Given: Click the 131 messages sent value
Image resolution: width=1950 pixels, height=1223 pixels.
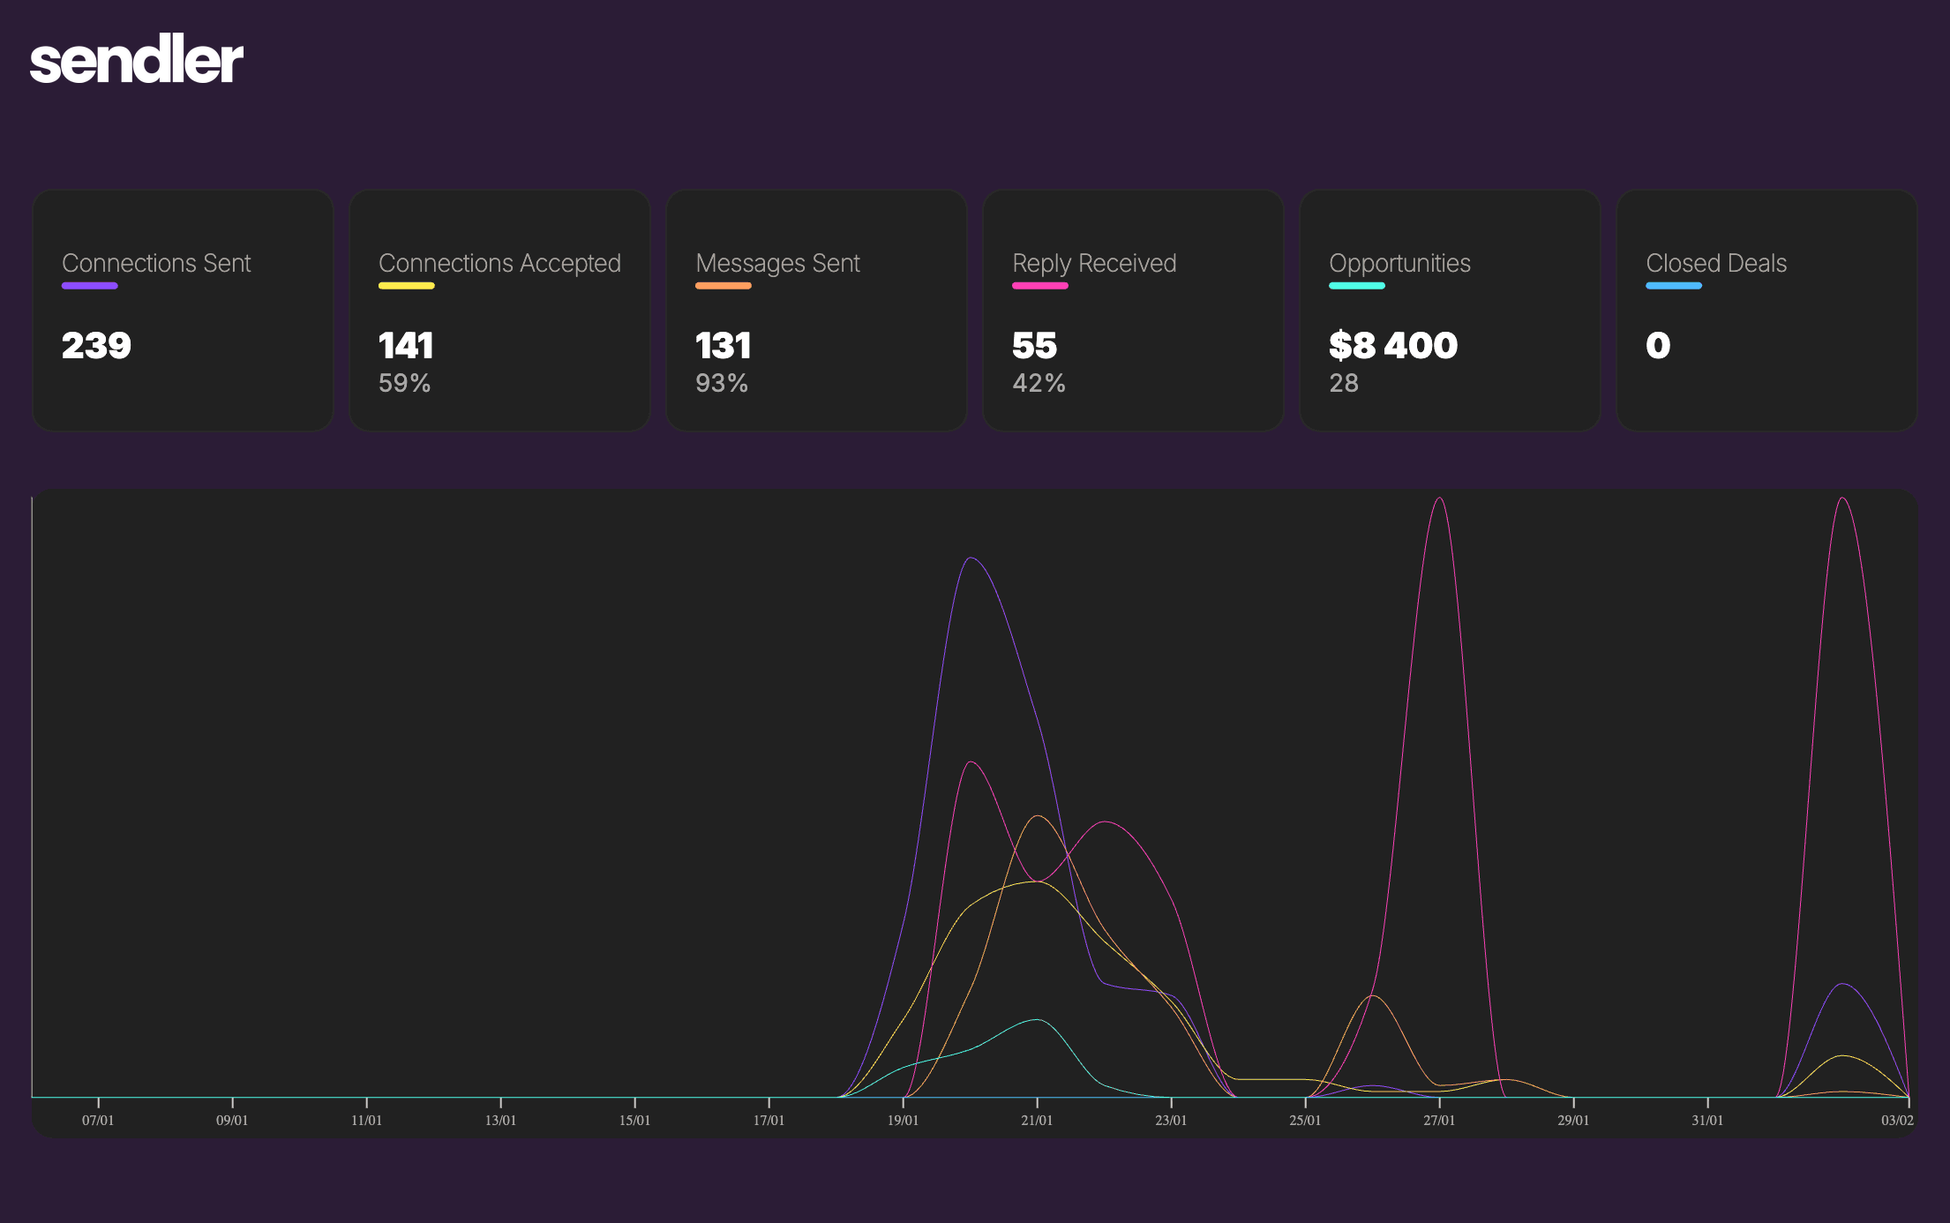Looking at the screenshot, I should [x=723, y=345].
